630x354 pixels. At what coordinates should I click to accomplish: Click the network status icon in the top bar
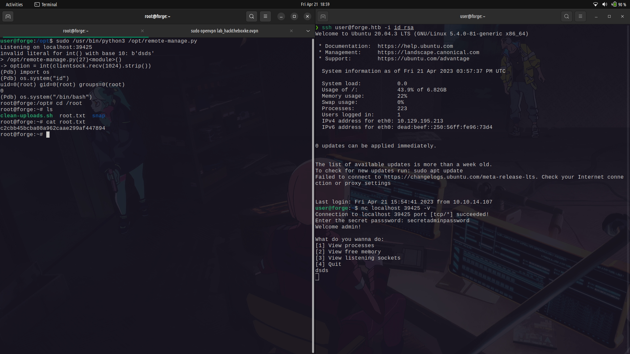(x=596, y=4)
